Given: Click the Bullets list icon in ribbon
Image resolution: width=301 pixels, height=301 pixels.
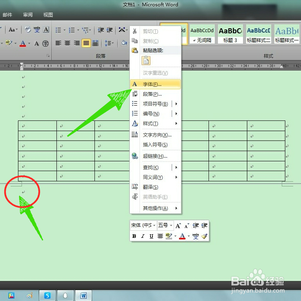Looking at the screenshot, I should (58, 30).
